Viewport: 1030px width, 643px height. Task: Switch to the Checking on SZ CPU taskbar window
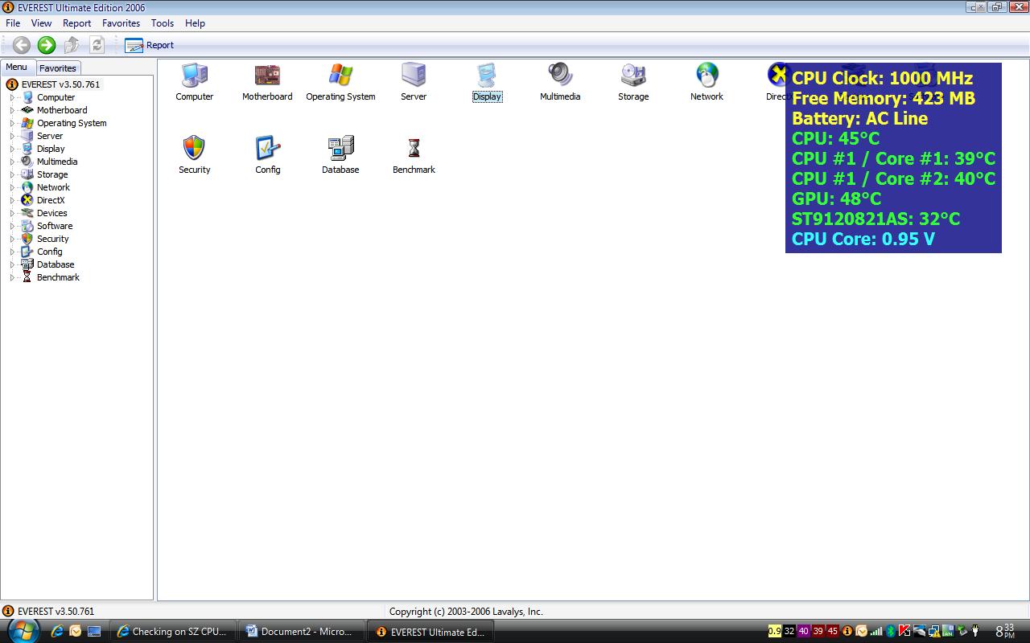coord(174,632)
